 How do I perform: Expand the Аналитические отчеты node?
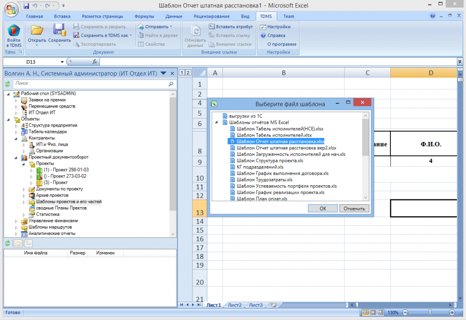pyautogui.click(x=16, y=234)
